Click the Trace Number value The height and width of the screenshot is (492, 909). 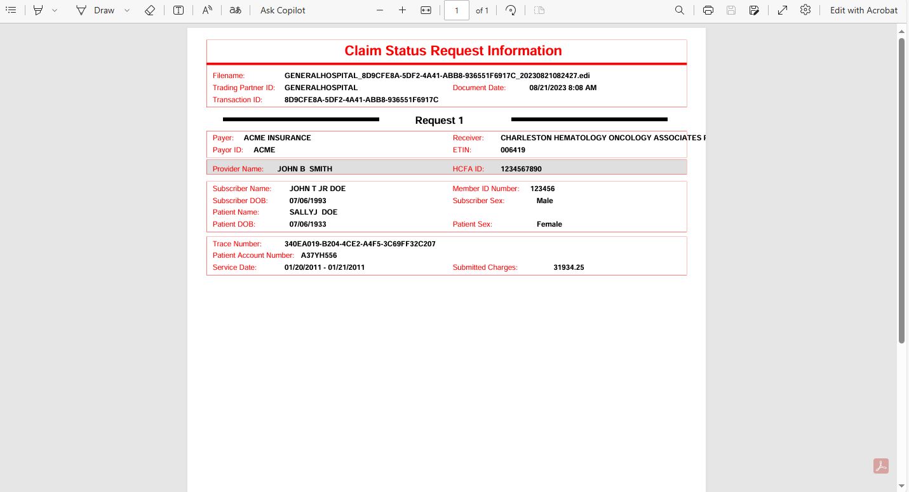pyautogui.click(x=360, y=244)
